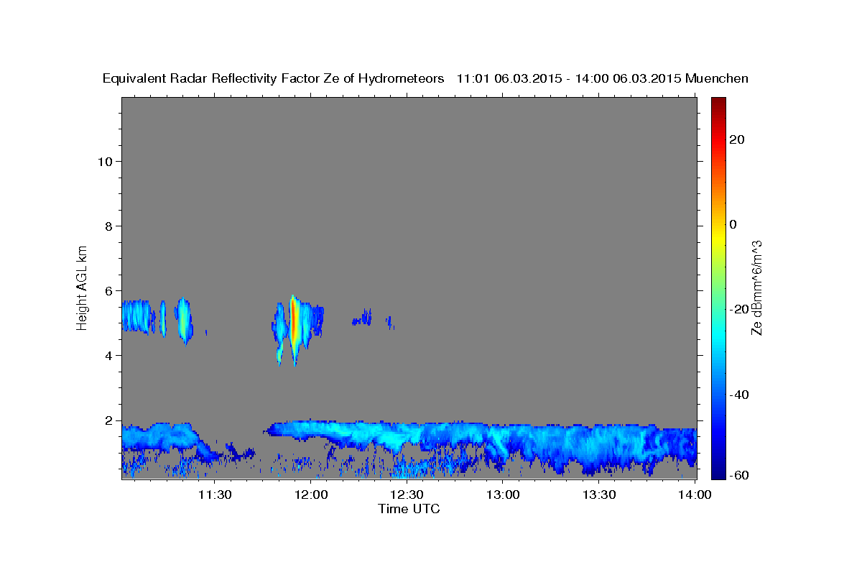Click the colorbar value 20
The width and height of the screenshot is (862, 575).
point(736,139)
